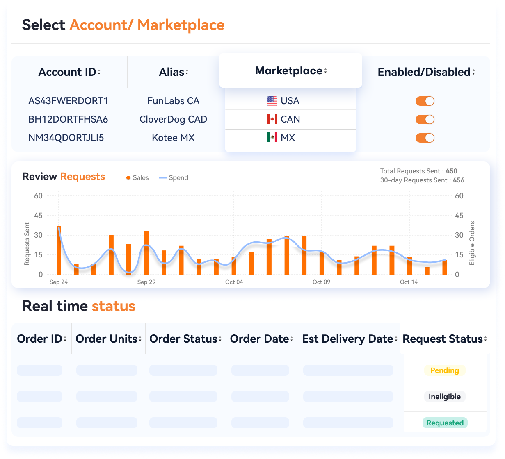Click the Pending status badge
Viewport: 505px width, 459px height.
444,370
